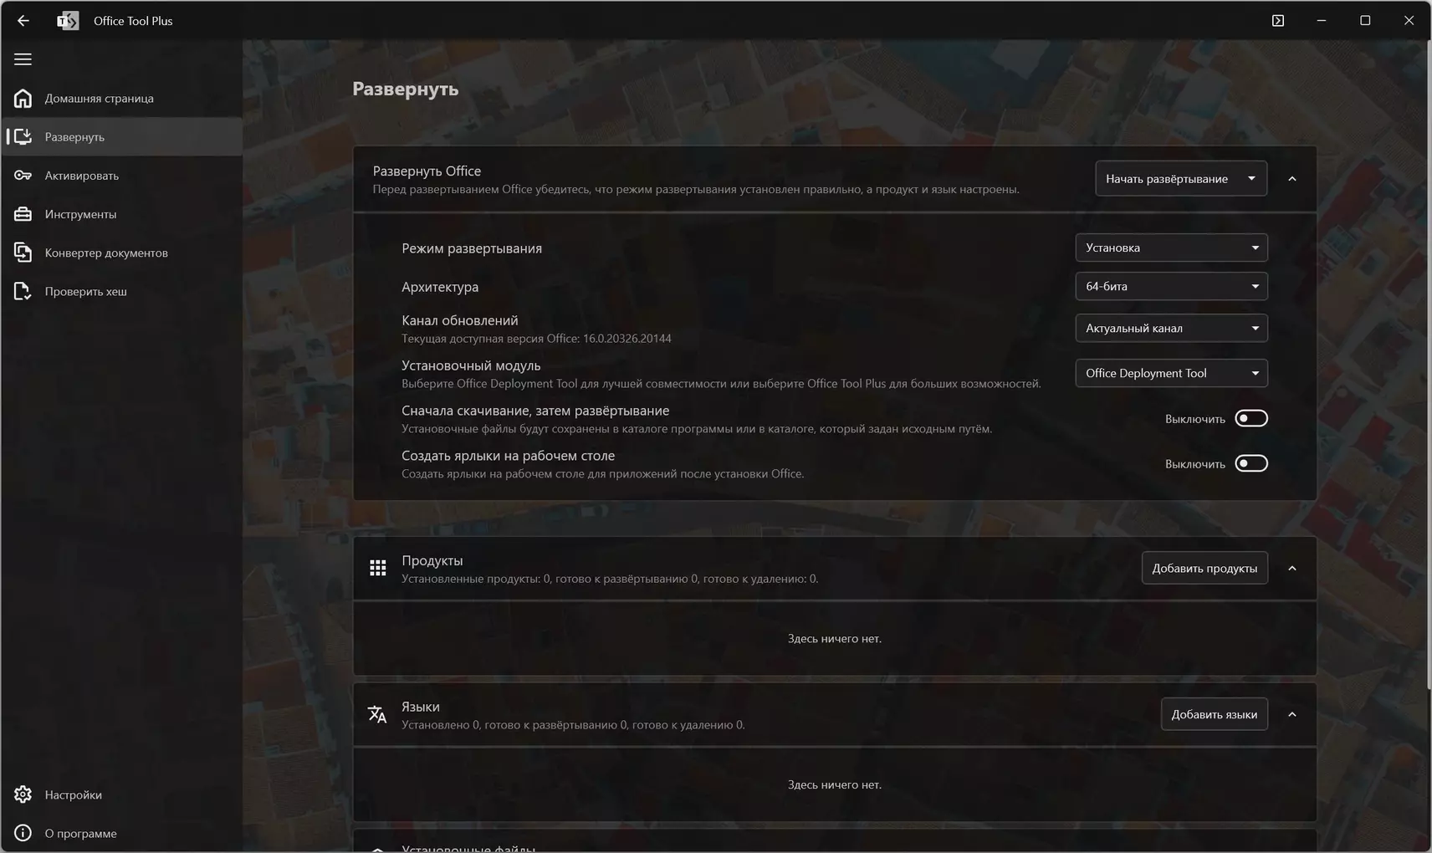Open Конвертер документов
This screenshot has width=1432, height=853.
click(122, 253)
